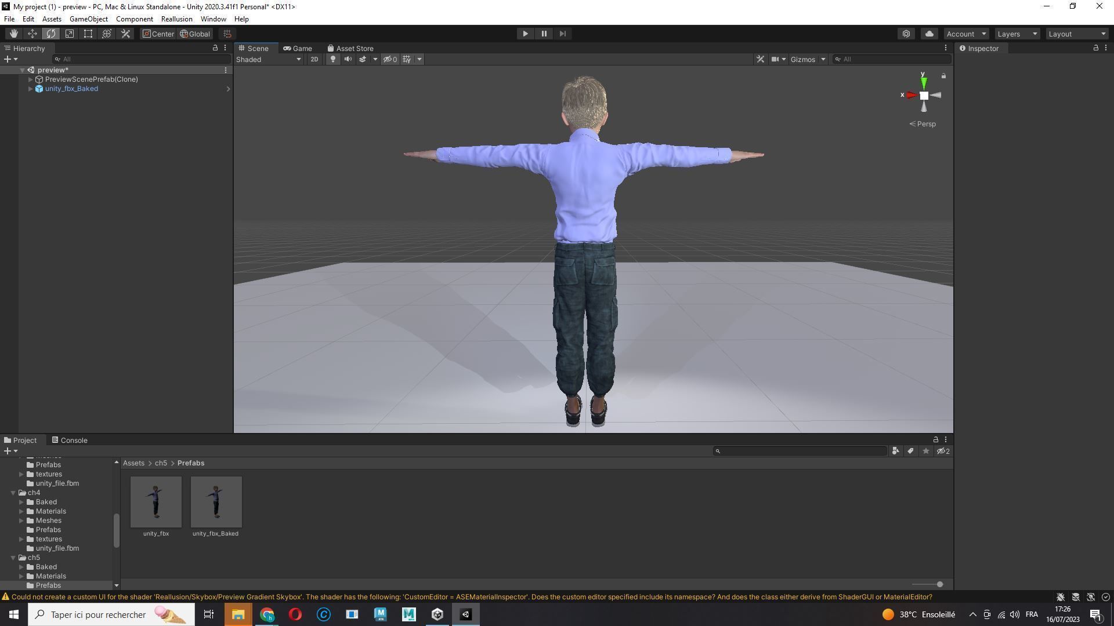Switch to the Console tab
The width and height of the screenshot is (1114, 626).
(x=70, y=440)
